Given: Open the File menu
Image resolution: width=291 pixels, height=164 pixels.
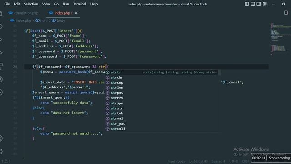Looking at the screenshot, I should (x=7, y=4).
